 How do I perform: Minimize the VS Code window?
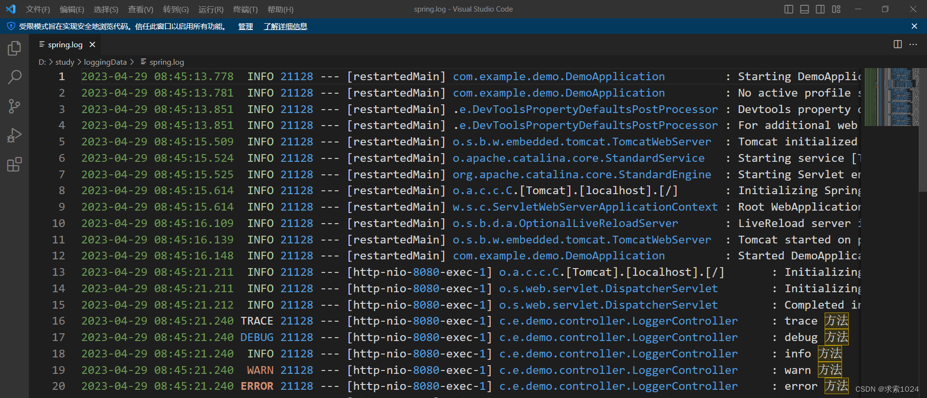click(x=858, y=9)
